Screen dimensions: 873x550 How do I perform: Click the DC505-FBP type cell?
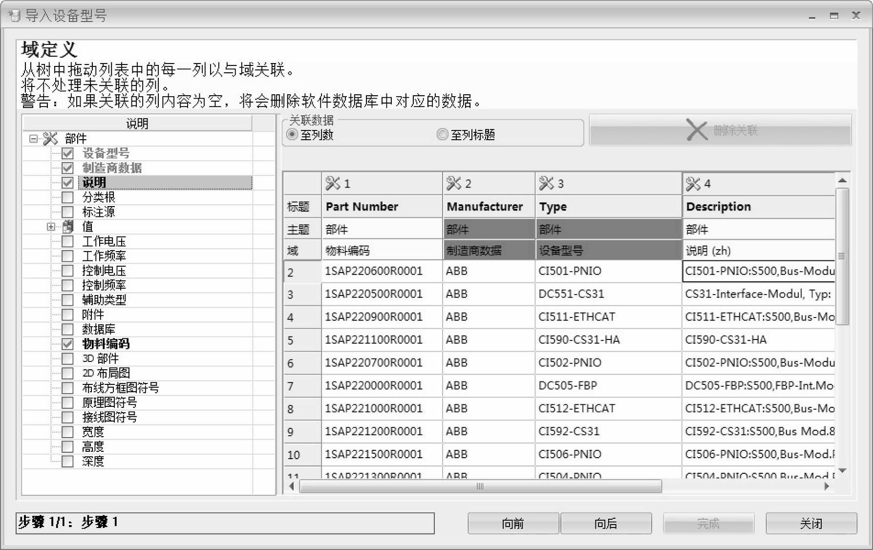pyautogui.click(x=609, y=386)
